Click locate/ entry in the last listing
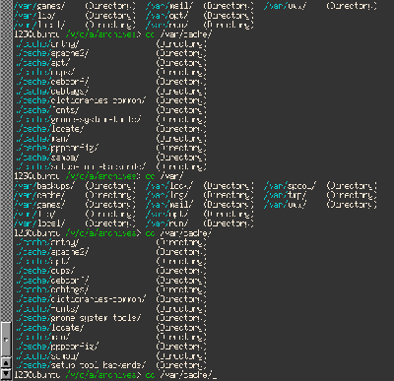This screenshot has width=394, height=381. 50,328
